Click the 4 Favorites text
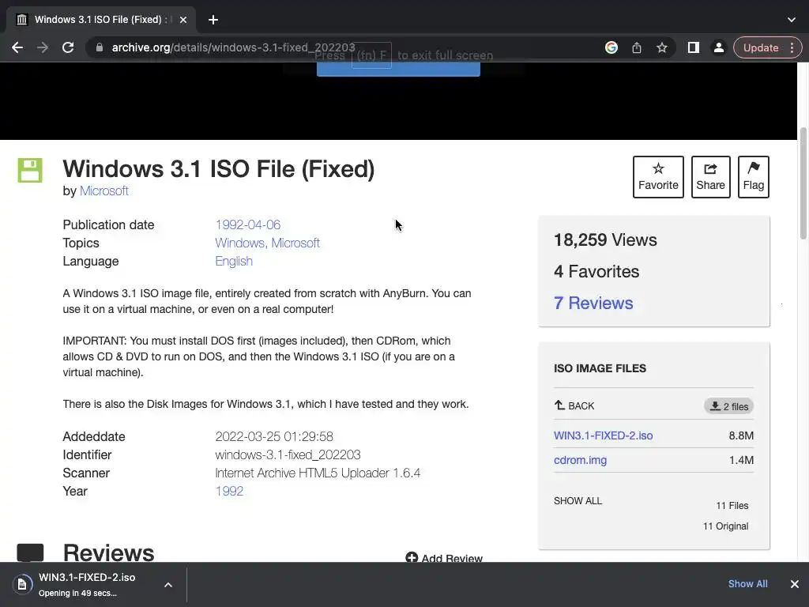Image resolution: width=809 pixels, height=607 pixels. [596, 272]
